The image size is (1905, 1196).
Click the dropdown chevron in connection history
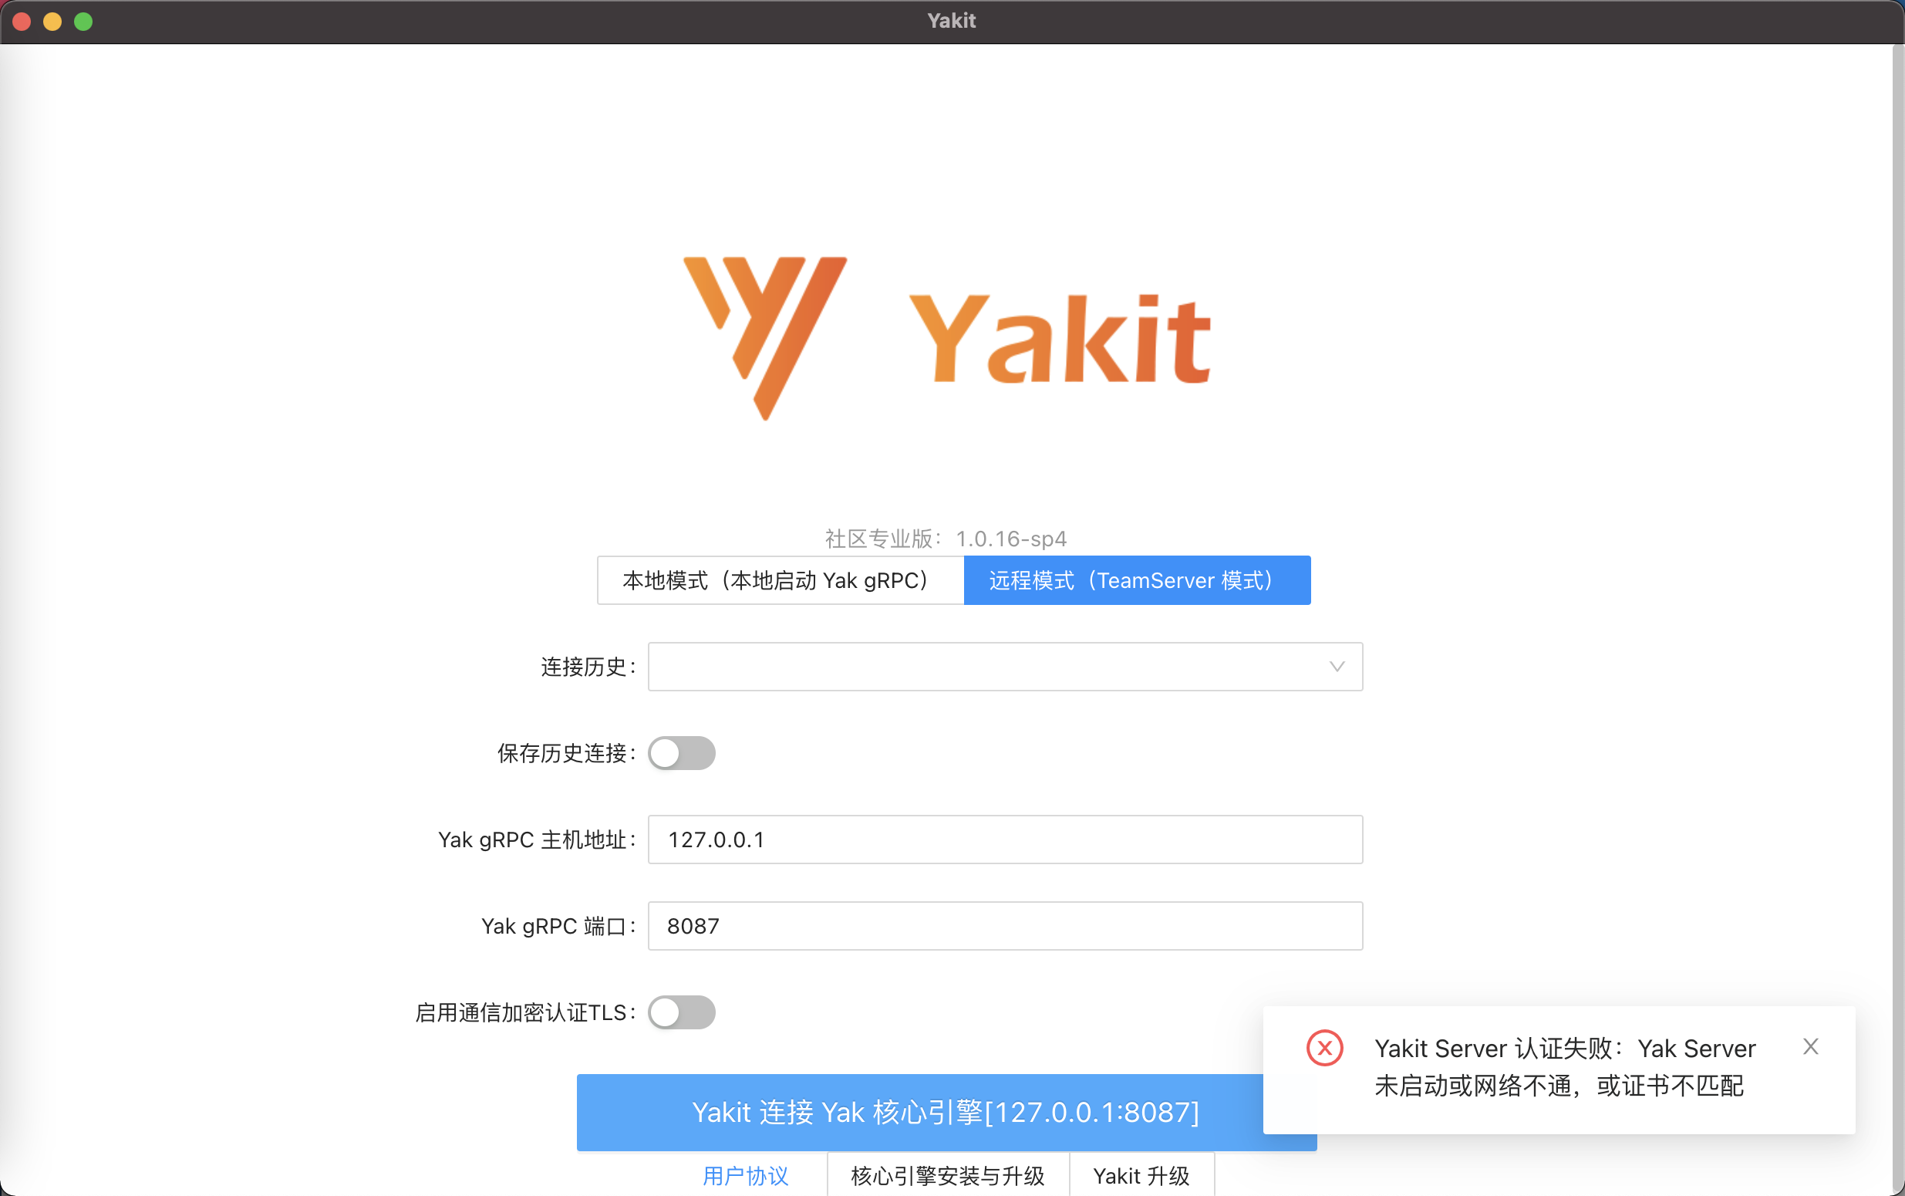point(1337,667)
